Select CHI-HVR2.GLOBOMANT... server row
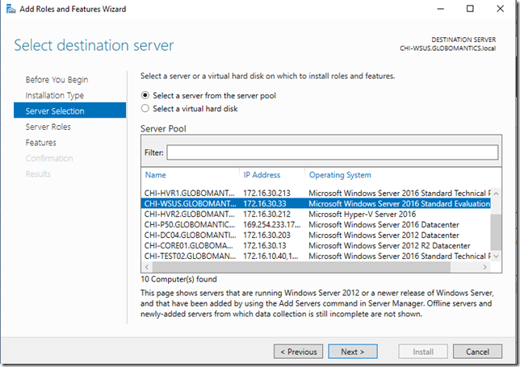Image resolution: width=520 pixels, height=367 pixels. coord(316,214)
